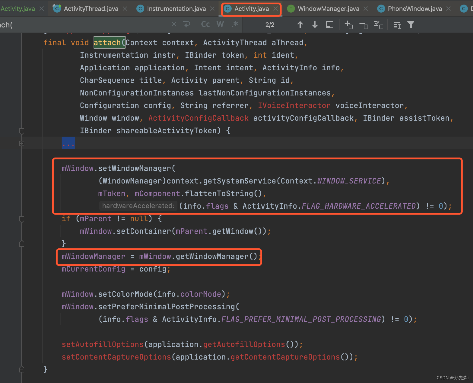473x383 pixels.
Task: Click ActivityConfigCallback type name
Action: (x=198, y=118)
